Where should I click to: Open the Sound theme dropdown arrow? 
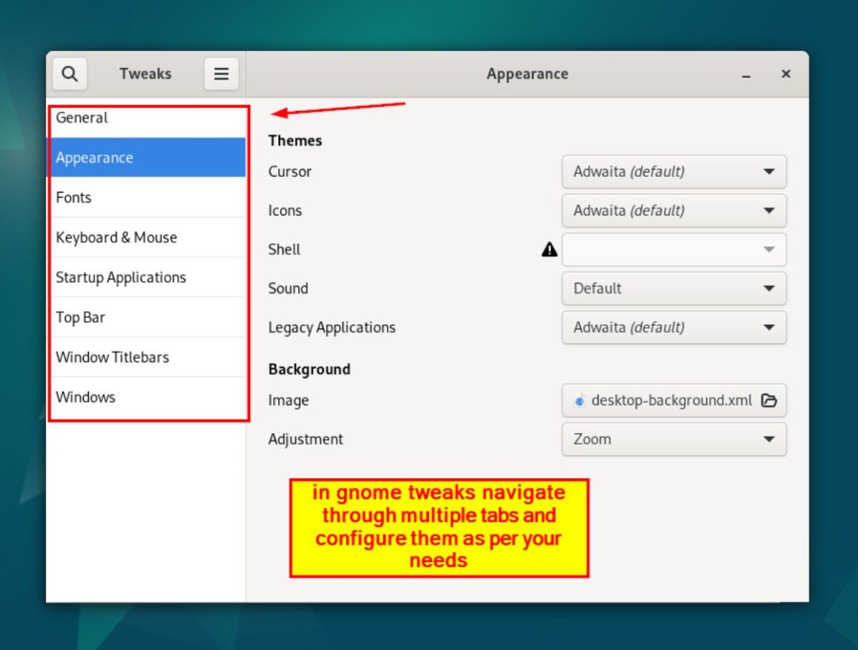coord(768,289)
